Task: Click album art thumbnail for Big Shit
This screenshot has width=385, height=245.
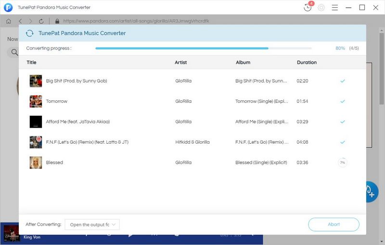Action: (x=36, y=81)
